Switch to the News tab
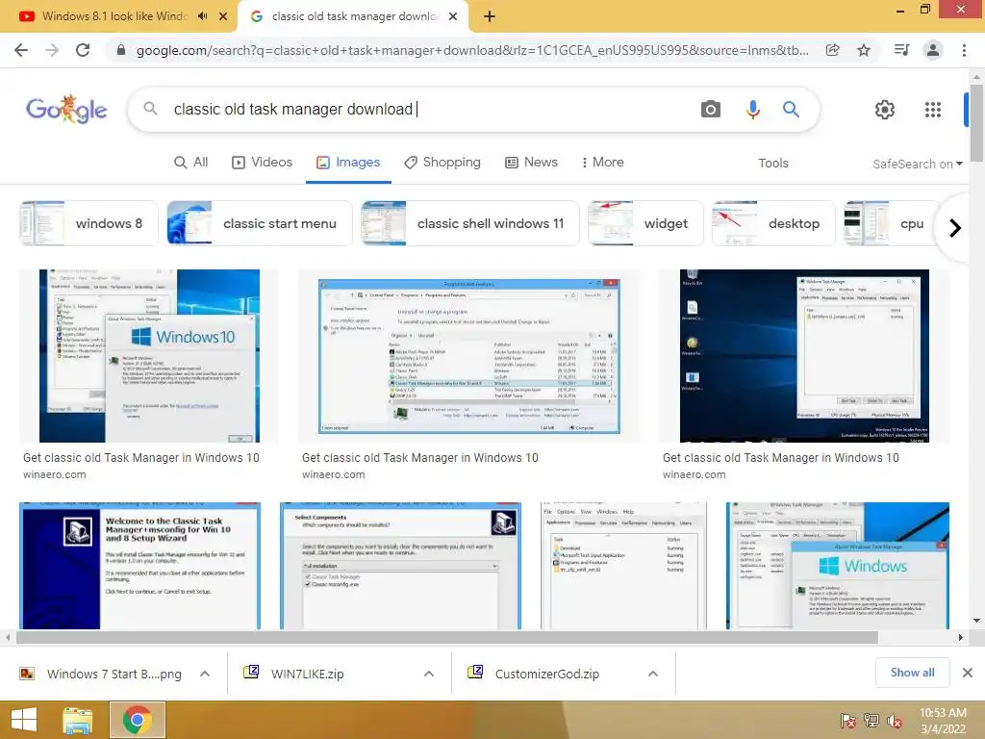 (x=531, y=162)
